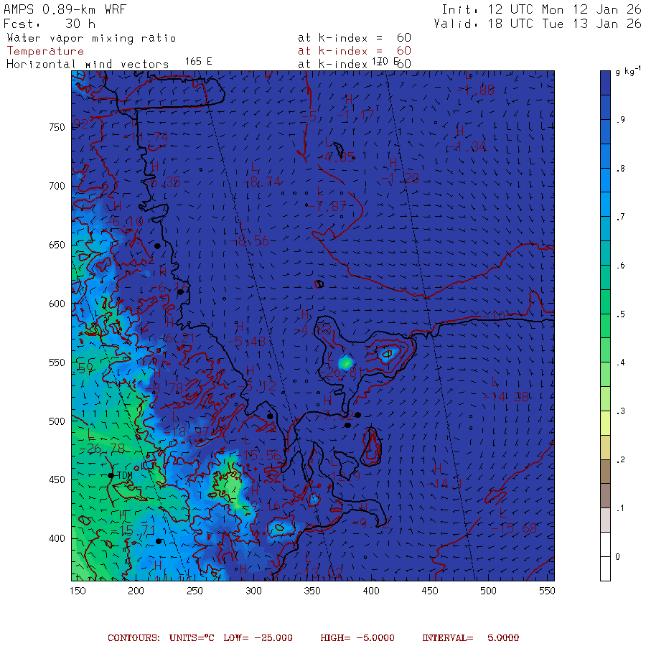Select the "Water vapor mixing ratio" label

91,38
